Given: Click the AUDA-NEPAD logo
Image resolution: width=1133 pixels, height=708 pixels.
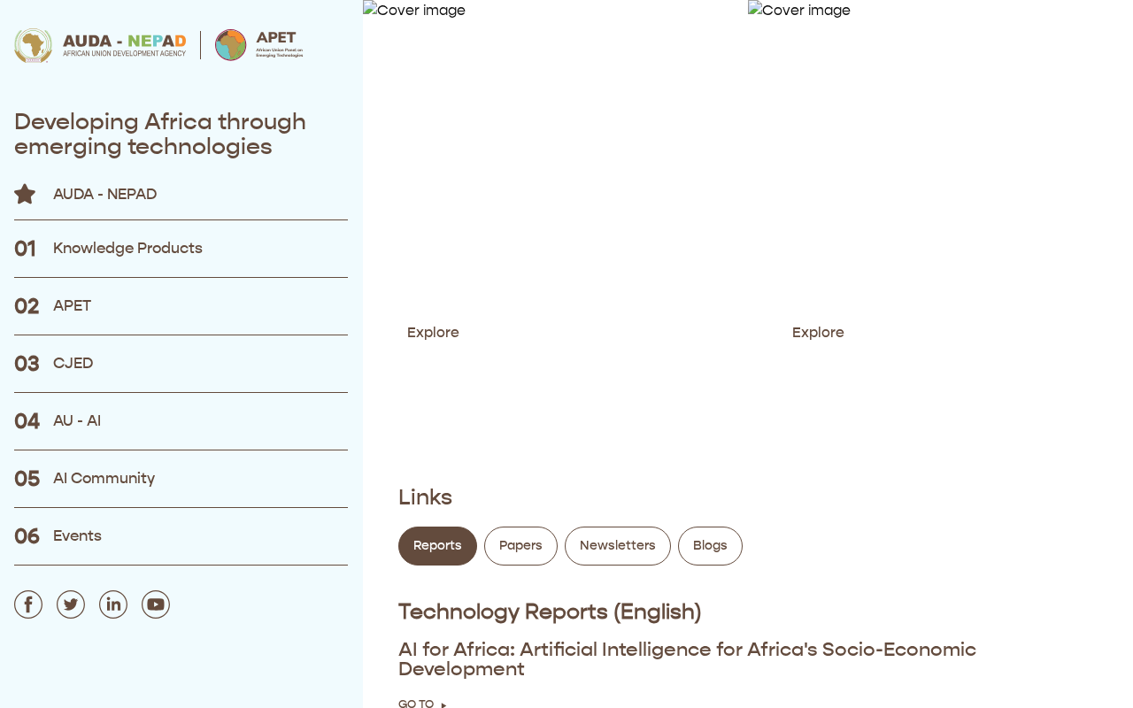Looking at the screenshot, I should pos(100,45).
